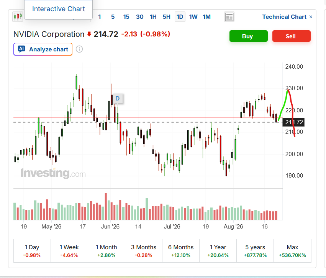
Task: Click the 190.00 price axis label
Action: pyautogui.click(x=294, y=175)
